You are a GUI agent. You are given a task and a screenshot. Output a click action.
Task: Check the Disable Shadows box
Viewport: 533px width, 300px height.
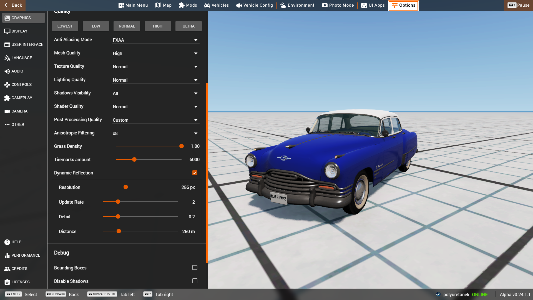pyautogui.click(x=195, y=281)
